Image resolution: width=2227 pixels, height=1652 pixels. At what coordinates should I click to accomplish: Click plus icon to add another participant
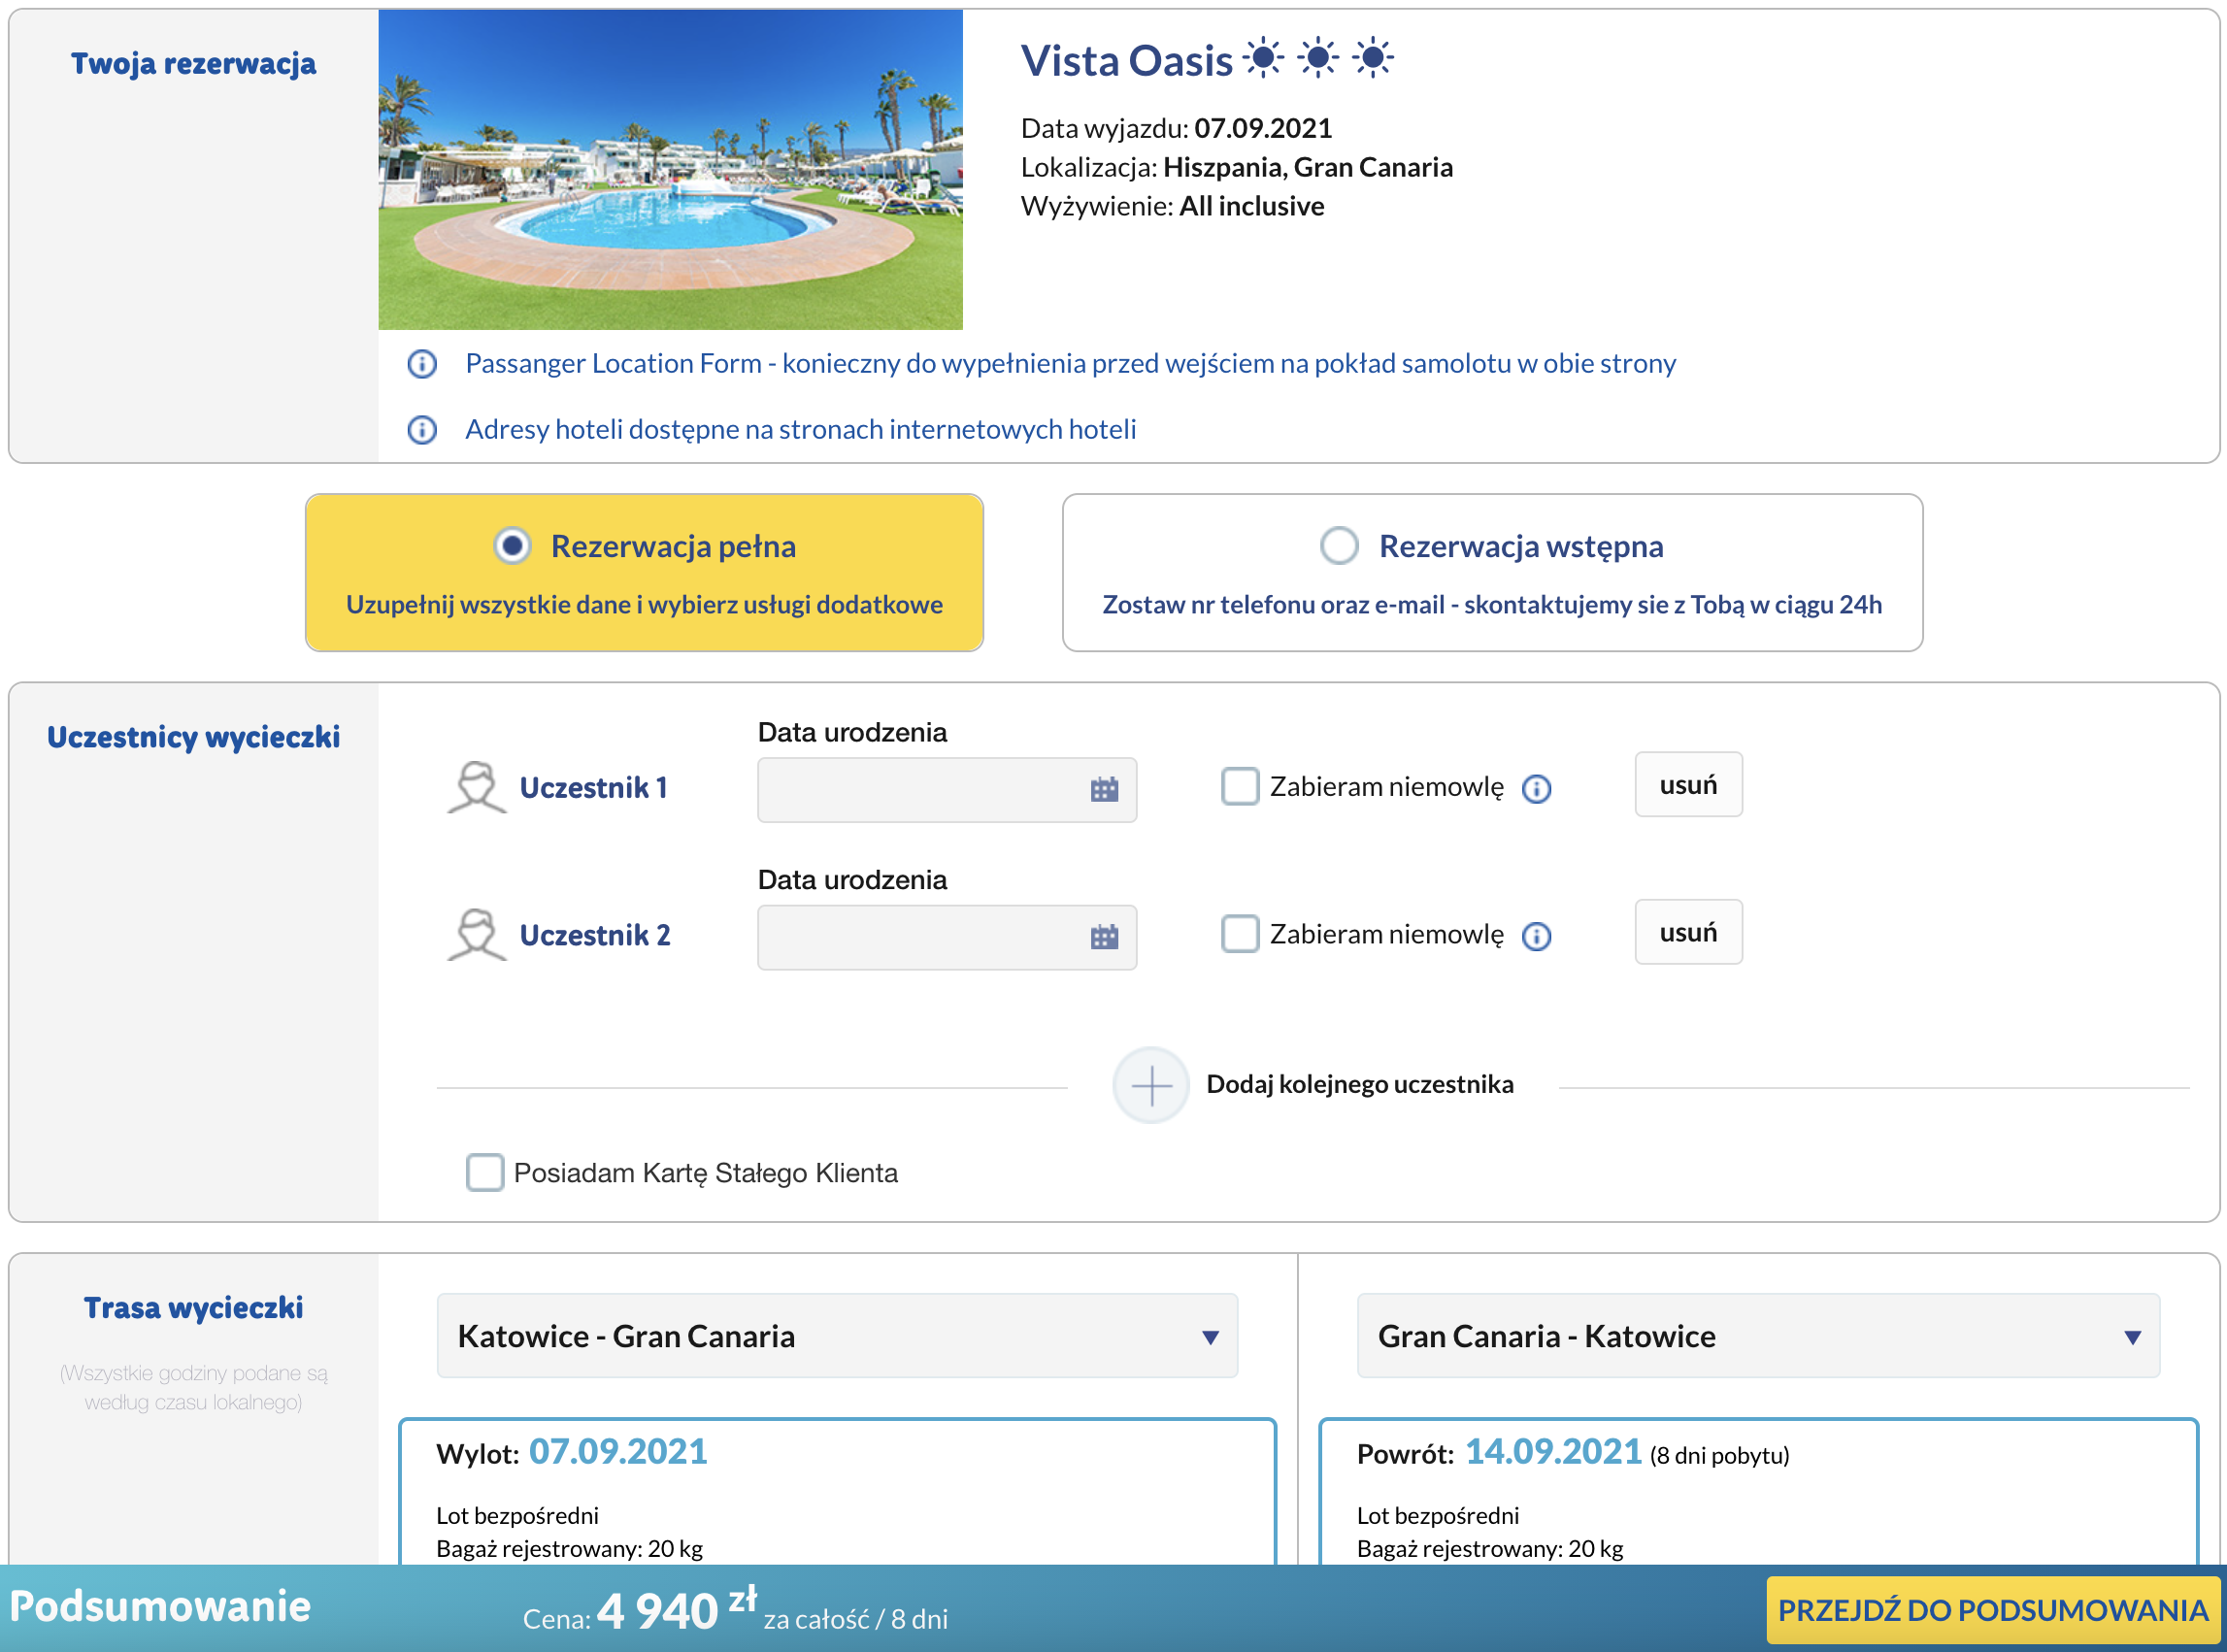coord(1150,1085)
